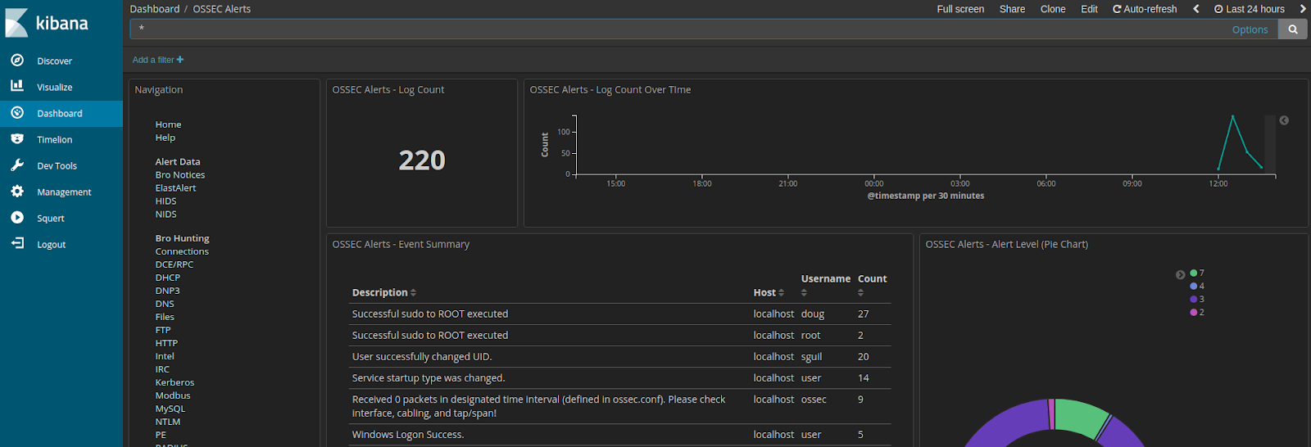Open FTP navigation link
Screen dimensions: 1311x447
[x=163, y=330]
